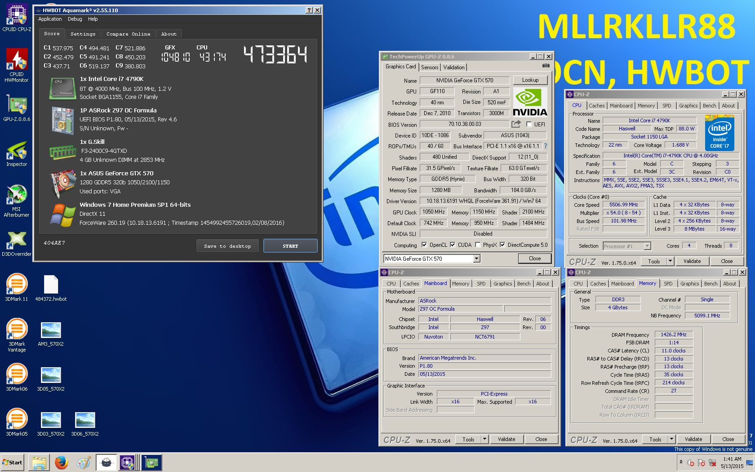Viewport: 755px width, 472px height.
Task: Open Bench tab in CPU-Z Mainboard window
Action: pos(524,284)
